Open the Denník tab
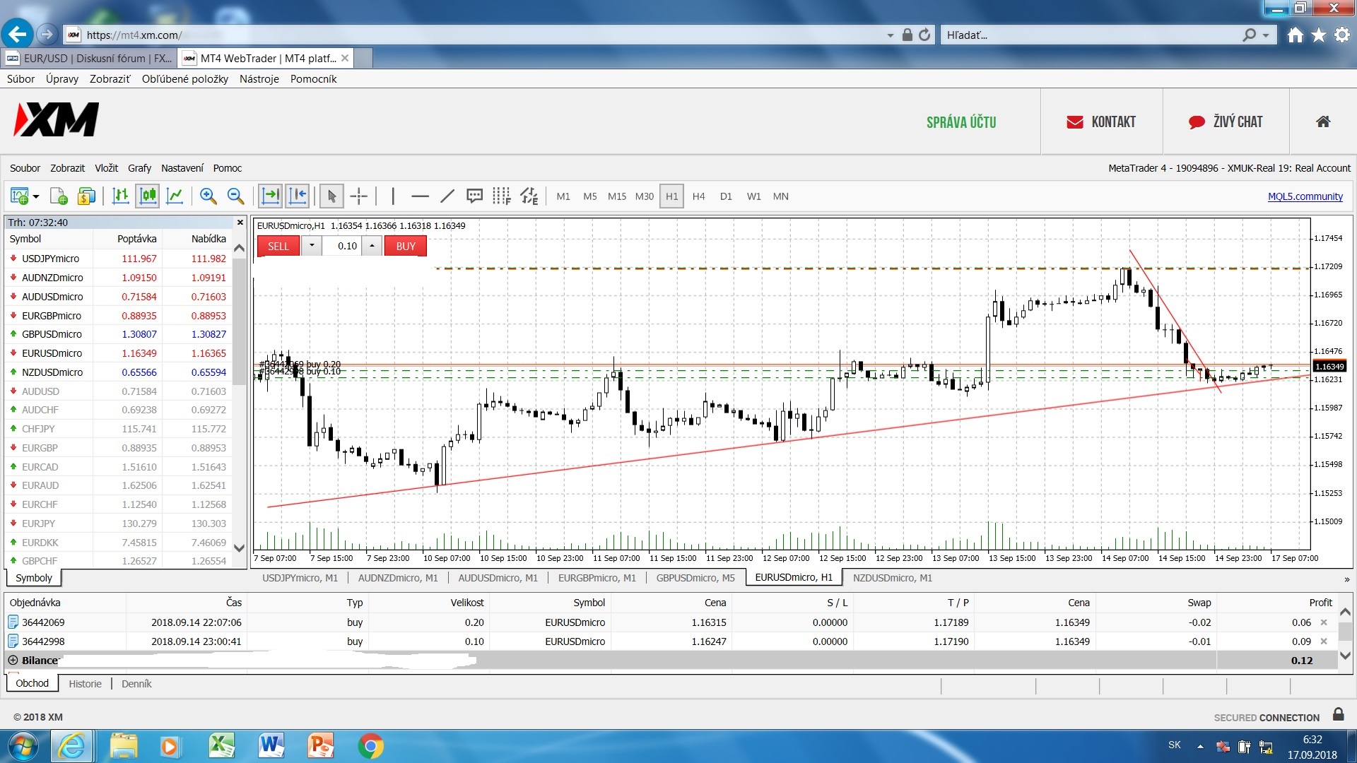This screenshot has height=763, width=1357. tap(136, 684)
